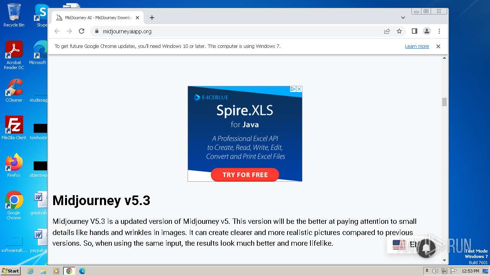Close the MidJourney AI tab

(137, 18)
